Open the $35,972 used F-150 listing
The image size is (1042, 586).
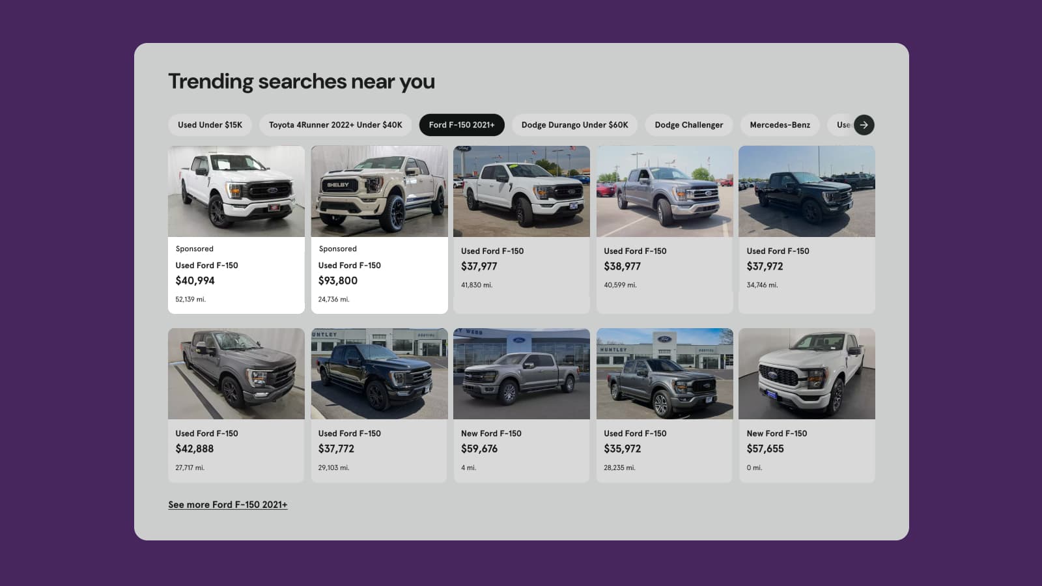coord(664,404)
